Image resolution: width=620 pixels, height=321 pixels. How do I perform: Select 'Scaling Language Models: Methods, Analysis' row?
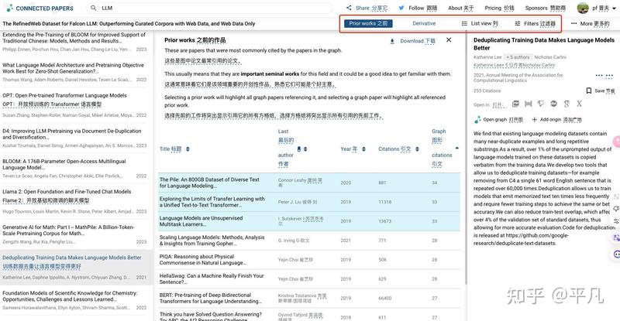309,241
